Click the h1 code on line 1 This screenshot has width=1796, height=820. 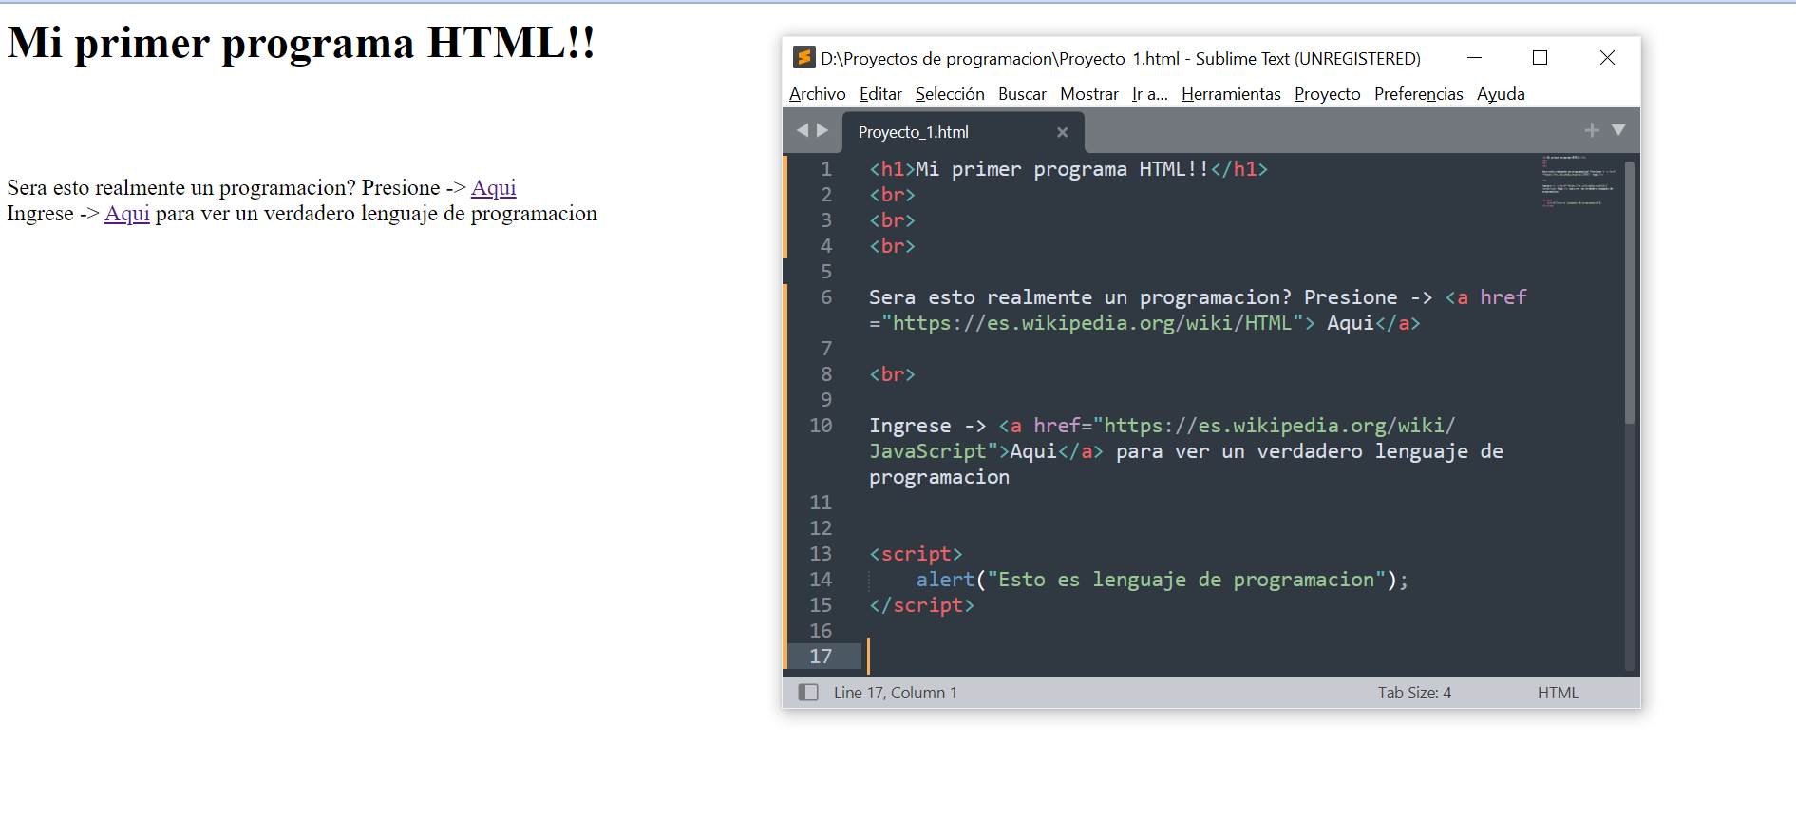(x=1068, y=169)
